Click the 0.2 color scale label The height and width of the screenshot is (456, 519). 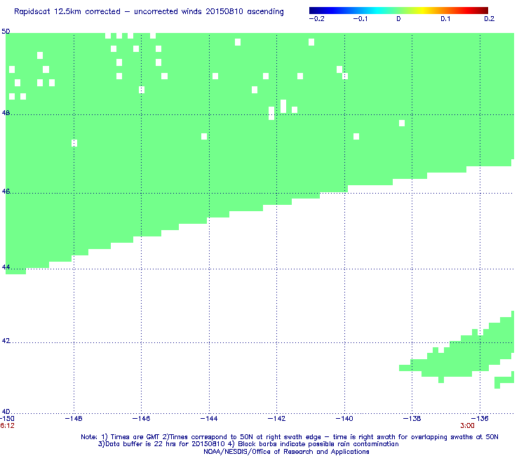click(490, 19)
